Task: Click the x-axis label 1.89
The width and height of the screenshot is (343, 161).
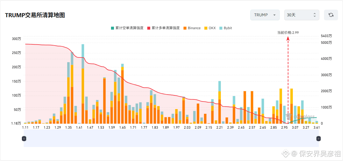Action: pos(166,127)
